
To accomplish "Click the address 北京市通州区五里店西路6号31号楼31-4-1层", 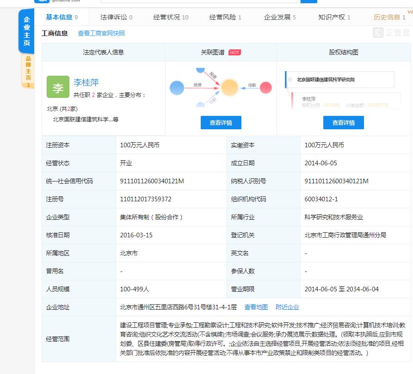I will pyautogui.click(x=179, y=307).
